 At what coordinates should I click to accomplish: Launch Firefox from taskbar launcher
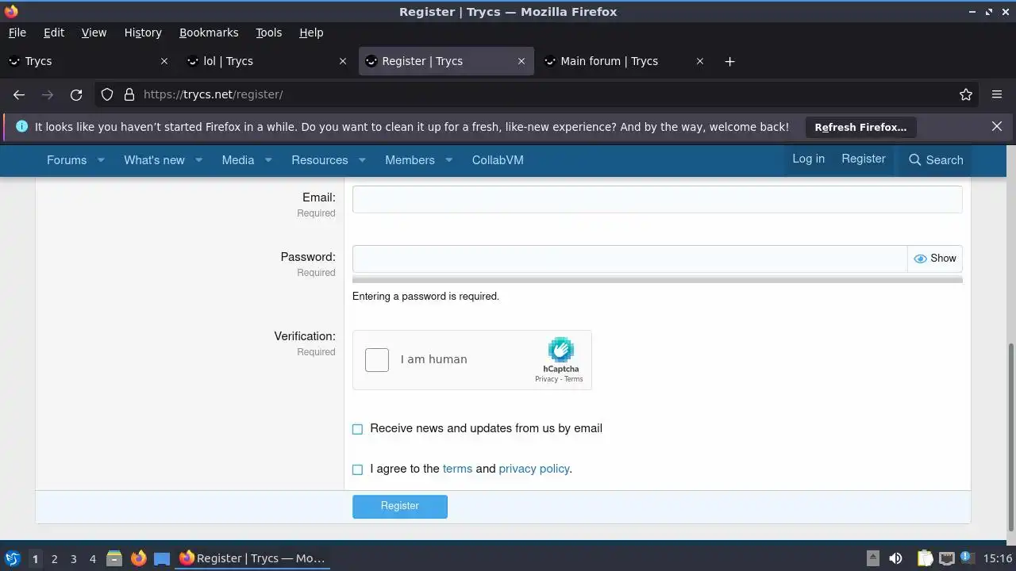tap(138, 558)
